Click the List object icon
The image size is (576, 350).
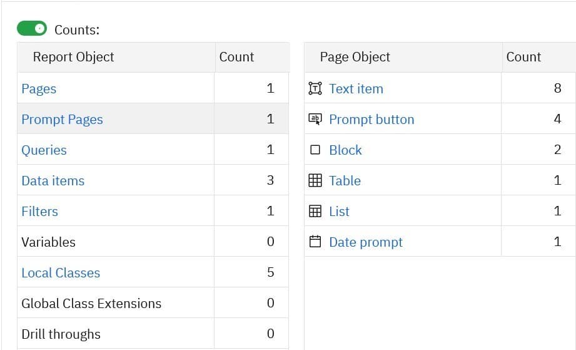[x=315, y=211]
